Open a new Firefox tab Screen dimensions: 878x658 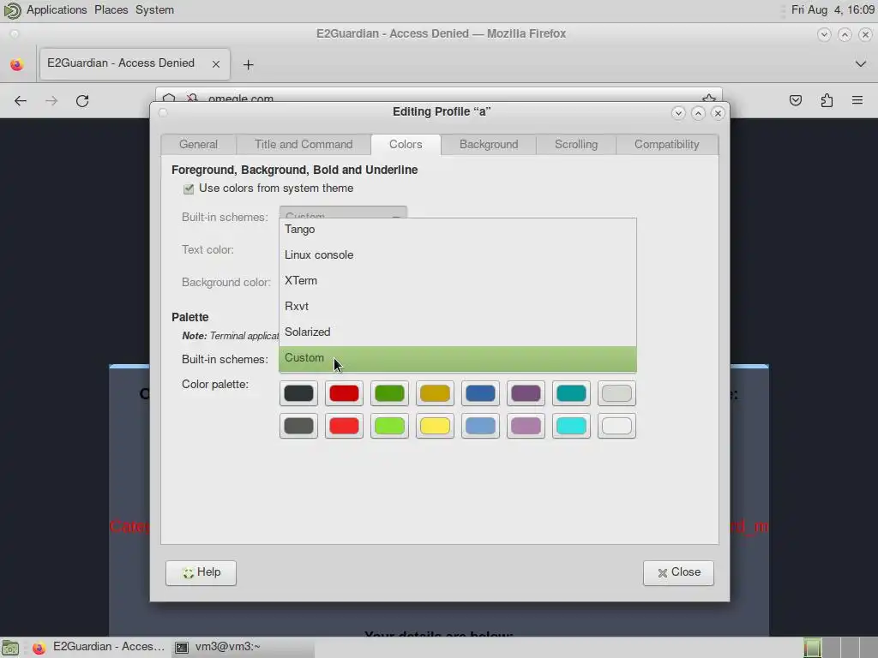click(x=248, y=65)
